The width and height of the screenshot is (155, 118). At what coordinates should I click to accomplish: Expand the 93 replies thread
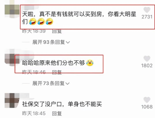pyautogui.click(x=51, y=42)
